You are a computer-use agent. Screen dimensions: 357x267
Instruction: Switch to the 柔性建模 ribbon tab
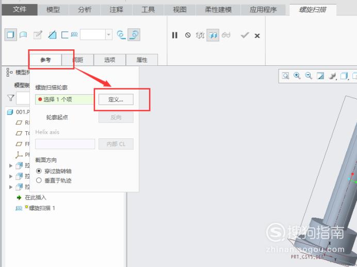coord(218,10)
